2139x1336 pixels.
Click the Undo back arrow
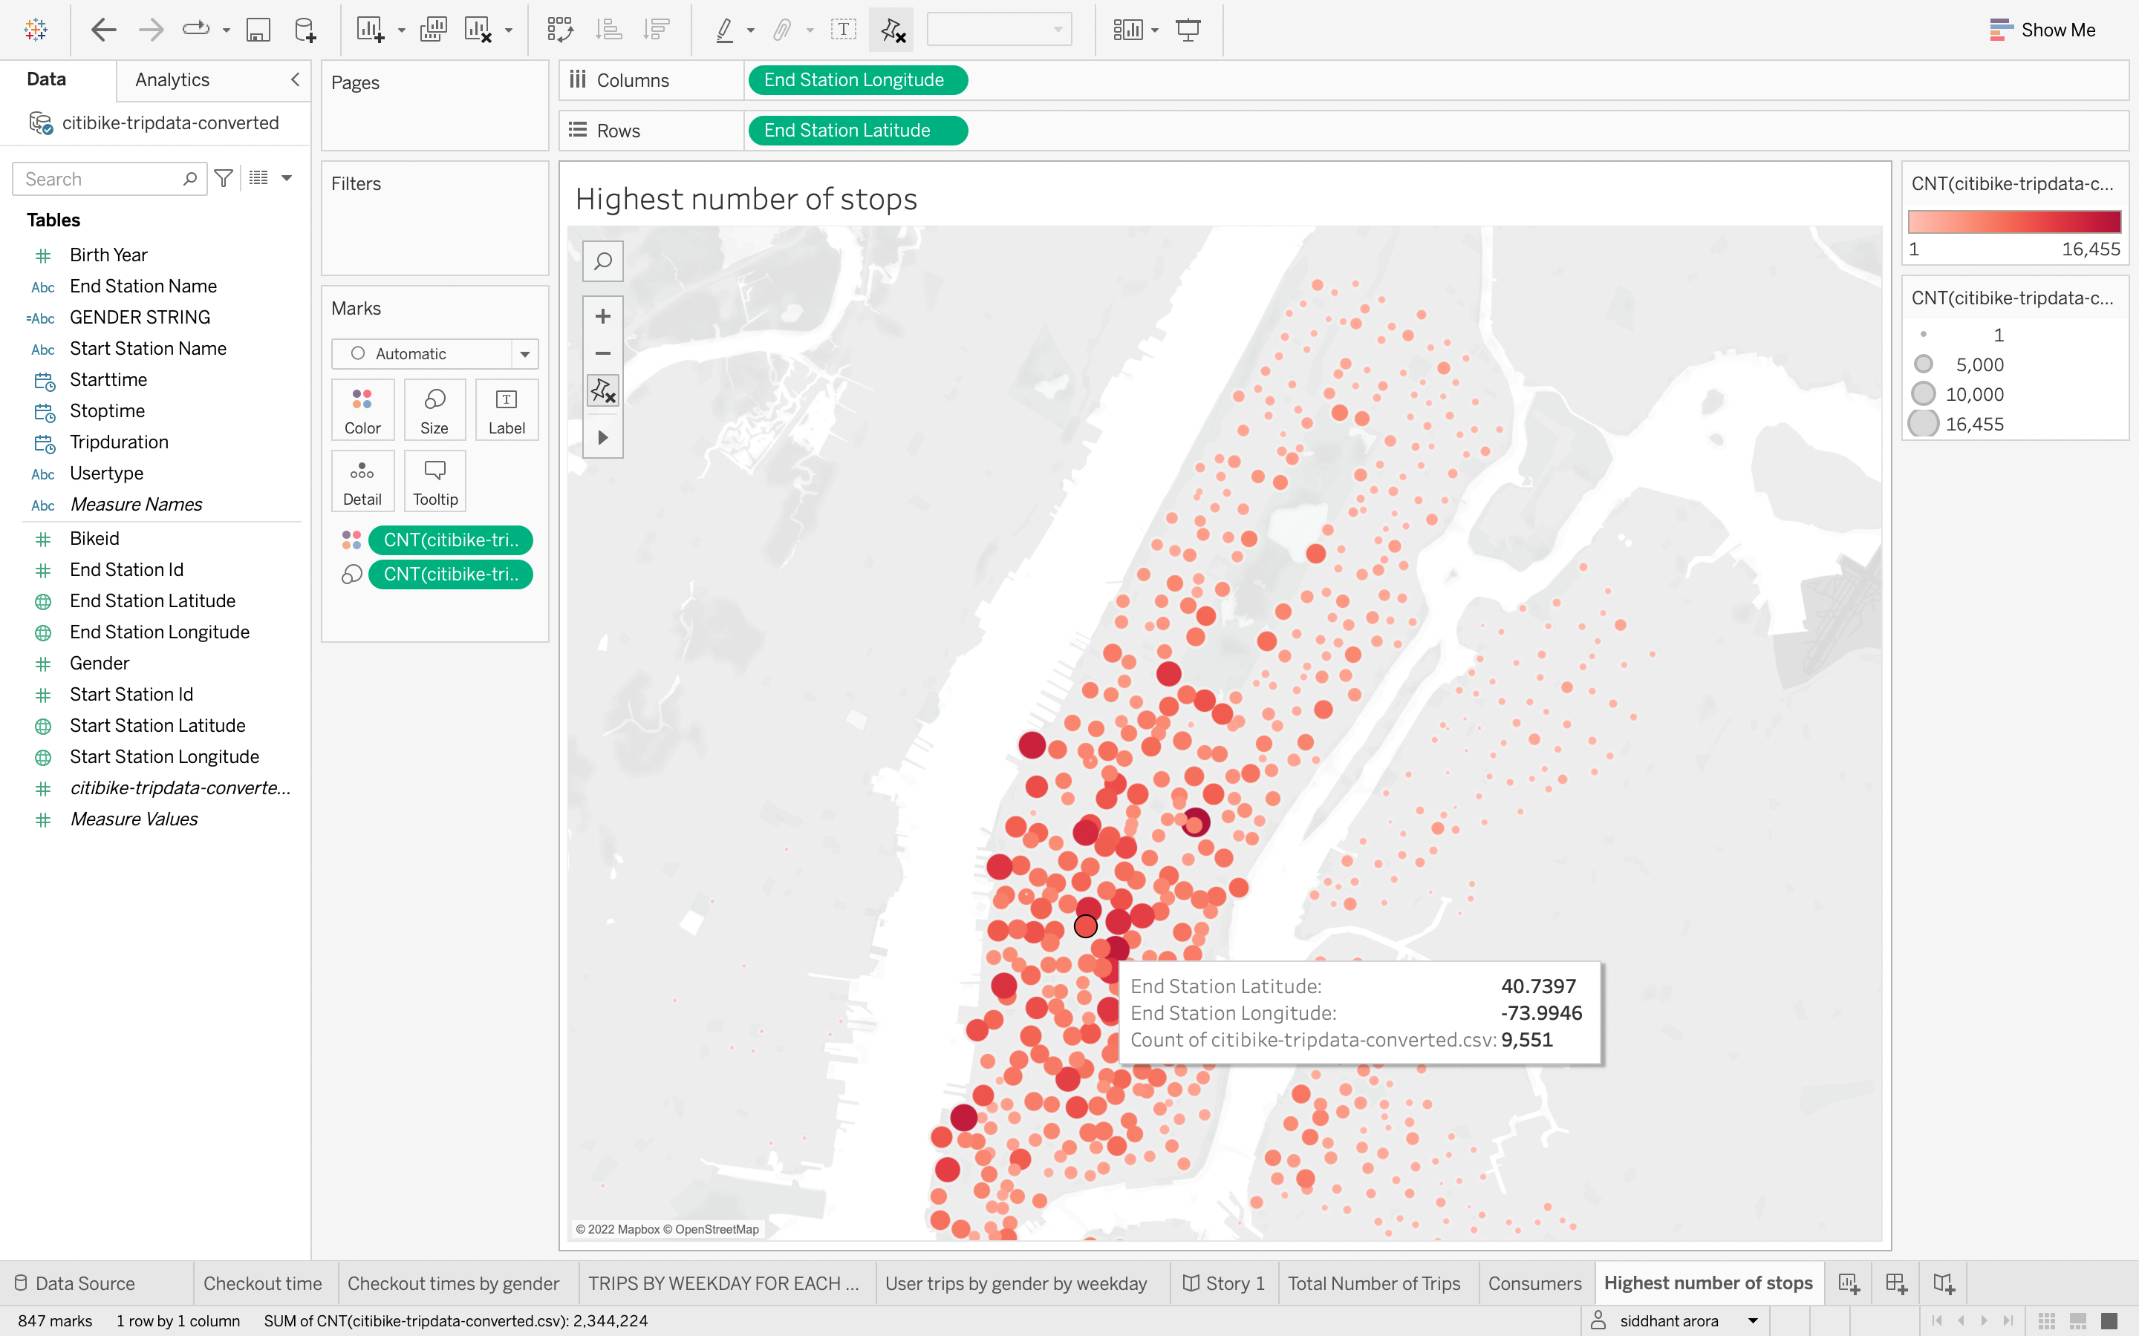[x=103, y=30]
